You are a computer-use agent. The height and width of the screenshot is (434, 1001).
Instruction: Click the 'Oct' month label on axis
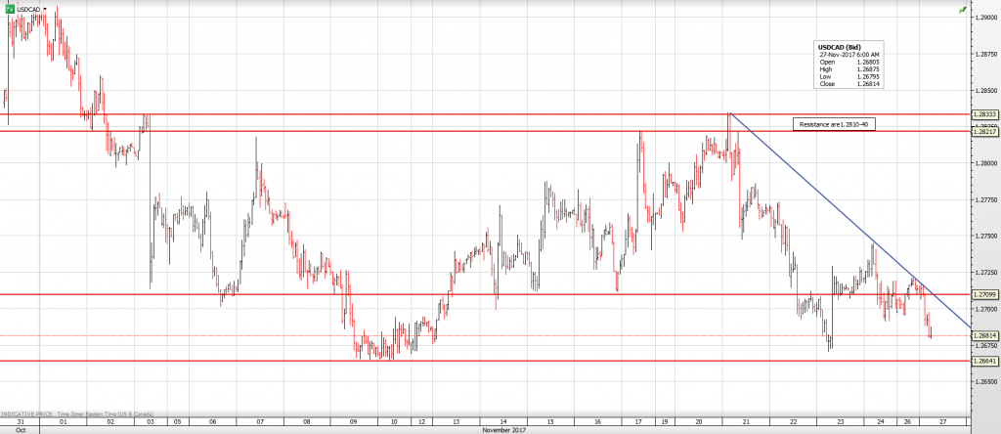(x=20, y=430)
